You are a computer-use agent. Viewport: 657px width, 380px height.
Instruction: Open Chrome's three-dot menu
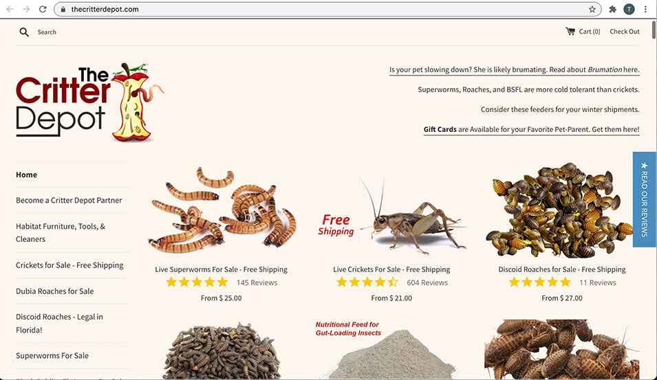coord(645,9)
